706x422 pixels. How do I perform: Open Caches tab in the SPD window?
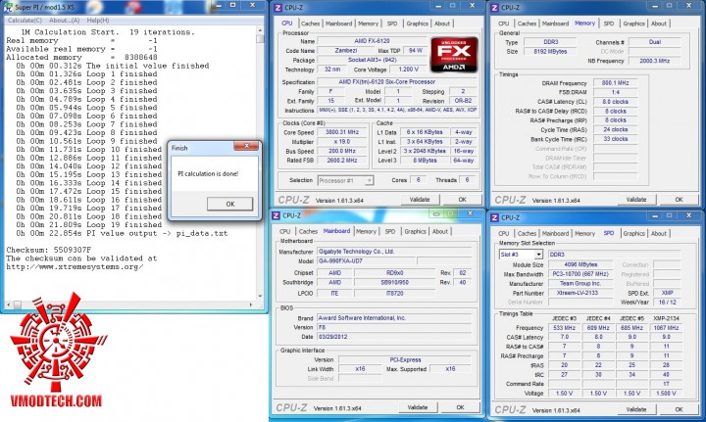pyautogui.click(x=527, y=234)
